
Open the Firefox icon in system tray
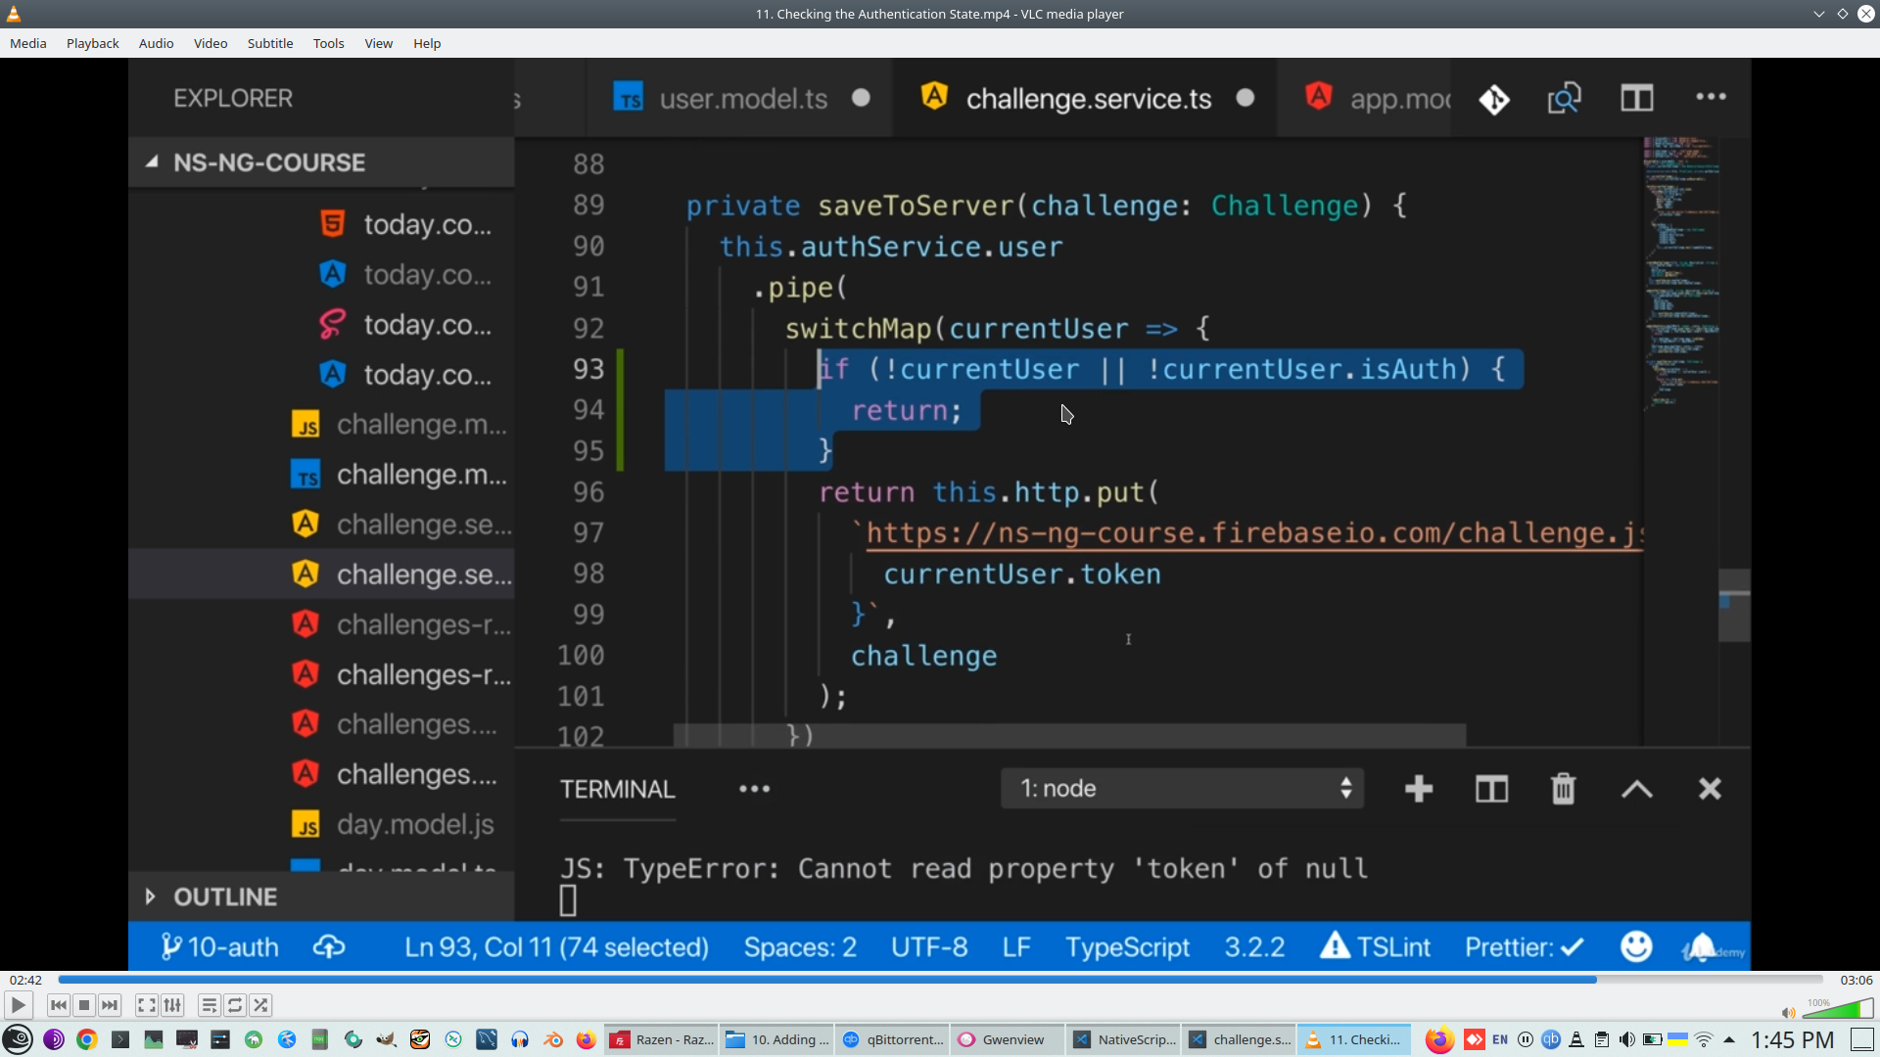click(x=1438, y=1039)
